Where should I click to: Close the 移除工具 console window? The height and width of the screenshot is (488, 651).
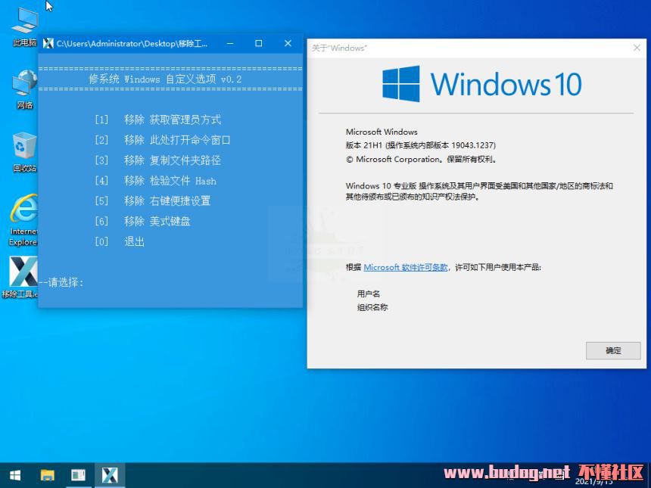(288, 43)
